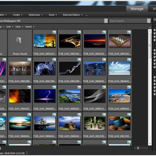Click inside the Quick Search field
This screenshot has height=156, width=156.
128,21
